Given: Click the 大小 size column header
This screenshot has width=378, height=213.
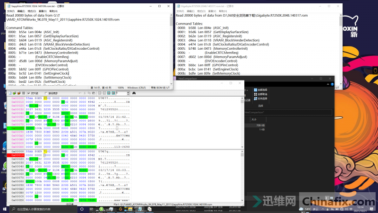Looking at the screenshot, I should click(254, 120).
